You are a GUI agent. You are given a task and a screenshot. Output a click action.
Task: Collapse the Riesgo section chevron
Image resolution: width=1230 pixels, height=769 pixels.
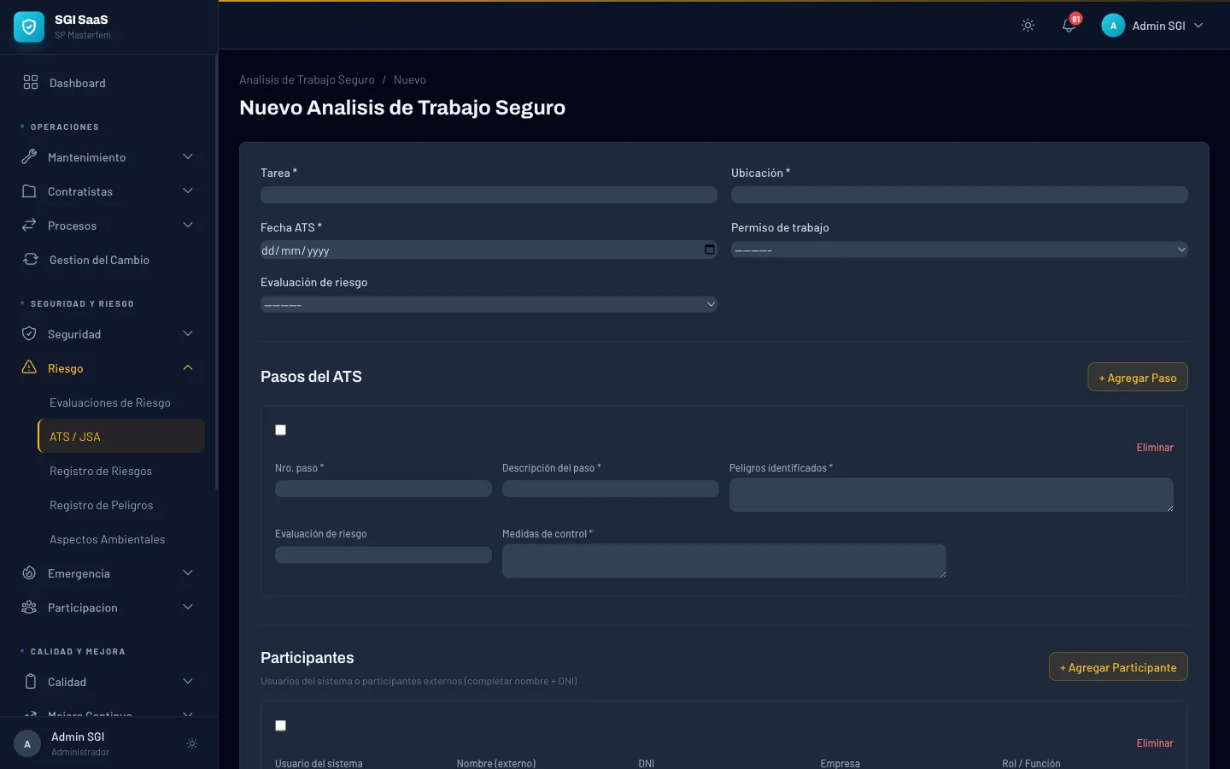(188, 368)
